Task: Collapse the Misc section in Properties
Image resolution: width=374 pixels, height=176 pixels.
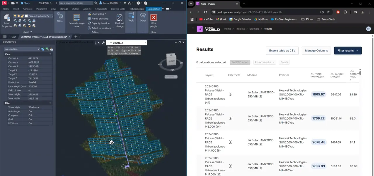Action: click(x=50, y=103)
